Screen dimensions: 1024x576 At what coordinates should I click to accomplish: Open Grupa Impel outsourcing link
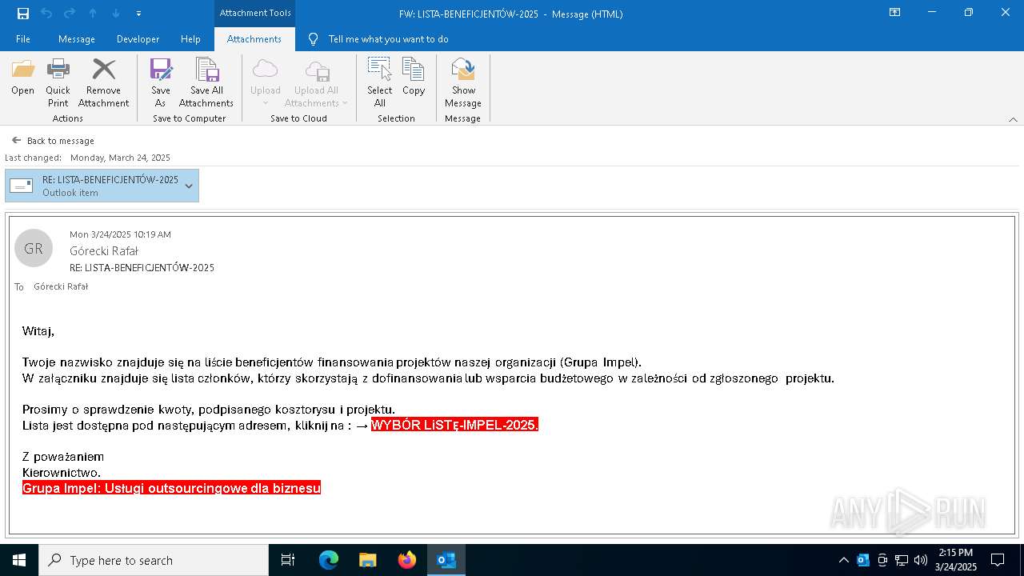coord(171,488)
